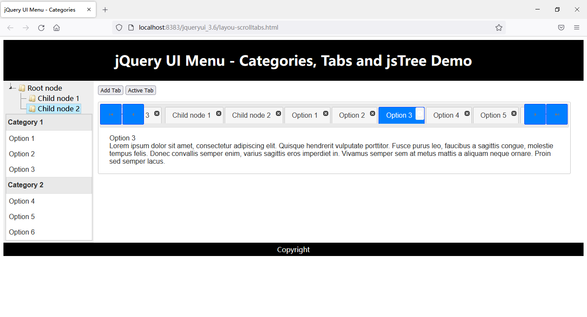
Task: Jump to the last tab with double-arrow
Action: click(557, 114)
